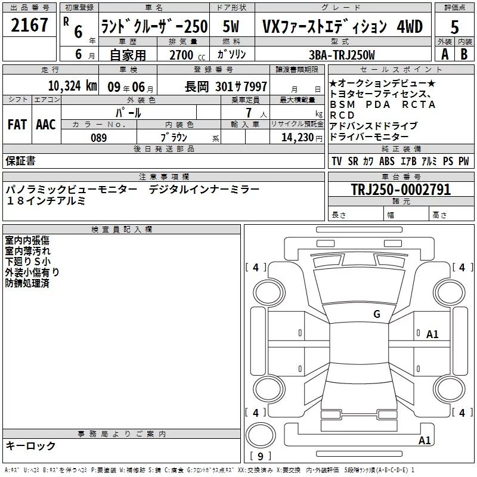Select interior color ブラウン
Viewport: 477px width, 477px height.
pos(174,138)
